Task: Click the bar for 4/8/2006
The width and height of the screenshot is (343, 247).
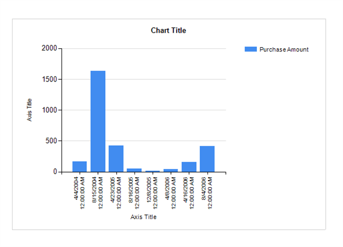Action: click(x=170, y=171)
